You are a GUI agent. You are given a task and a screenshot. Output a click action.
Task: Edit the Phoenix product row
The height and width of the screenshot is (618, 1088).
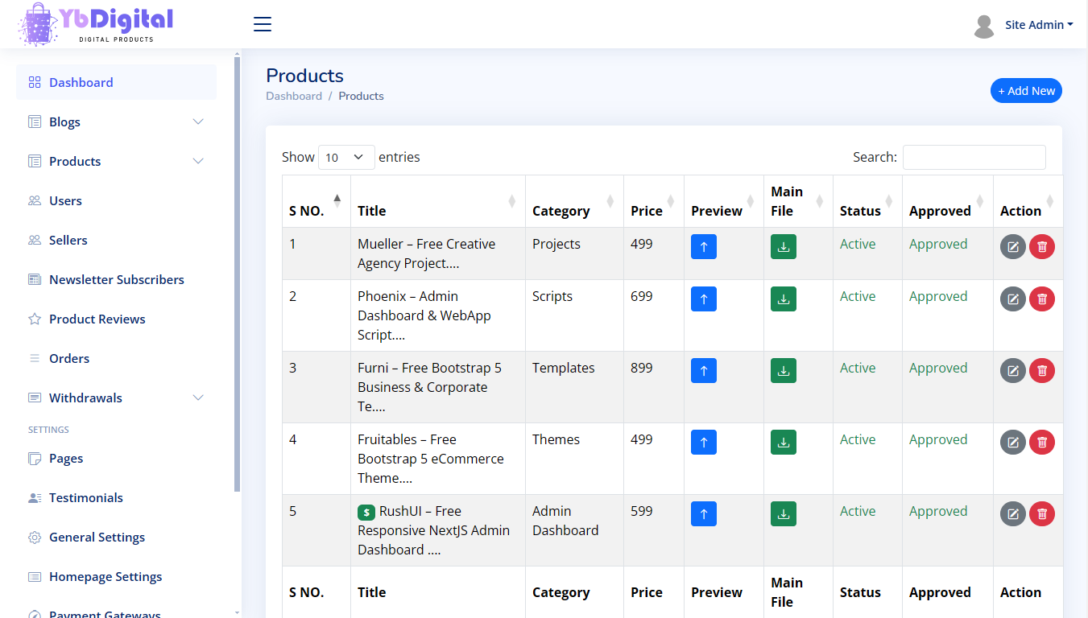tap(1013, 299)
